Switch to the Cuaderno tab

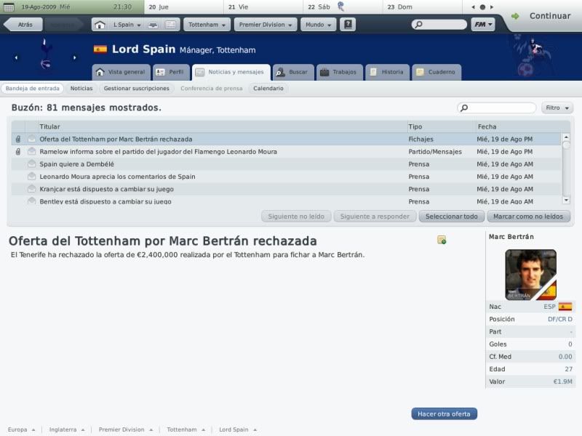[436, 72]
